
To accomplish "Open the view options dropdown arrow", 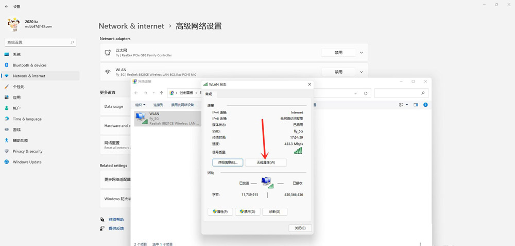I will pyautogui.click(x=407, y=105).
